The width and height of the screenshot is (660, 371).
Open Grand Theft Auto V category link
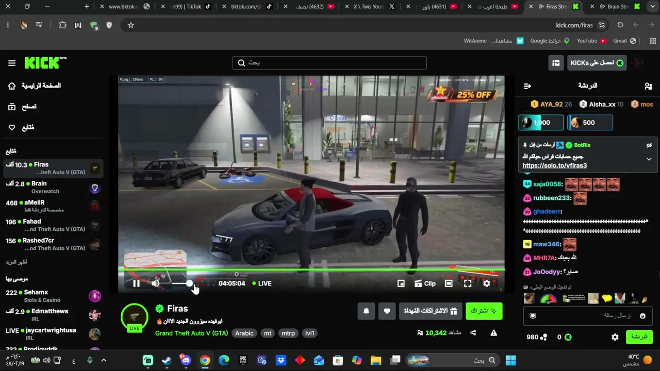click(x=191, y=333)
